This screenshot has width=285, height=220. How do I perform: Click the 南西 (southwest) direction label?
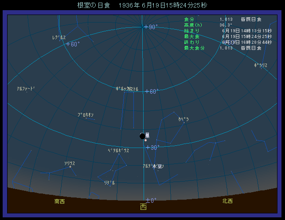tap(59, 201)
